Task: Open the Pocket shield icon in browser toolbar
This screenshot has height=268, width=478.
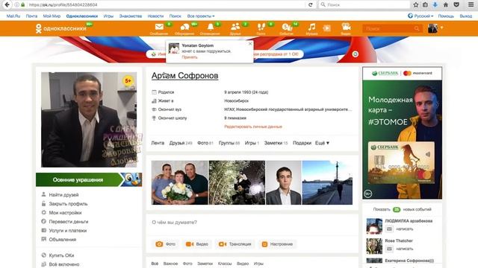Action: click(x=456, y=5)
